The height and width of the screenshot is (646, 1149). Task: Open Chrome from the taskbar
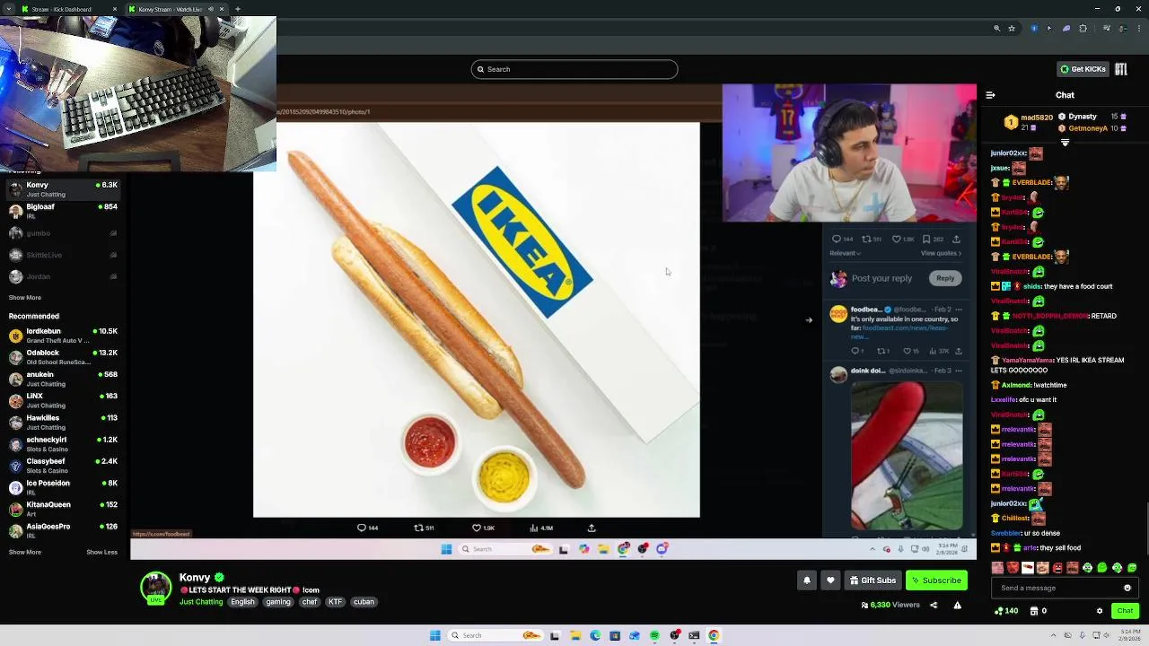coord(714,635)
